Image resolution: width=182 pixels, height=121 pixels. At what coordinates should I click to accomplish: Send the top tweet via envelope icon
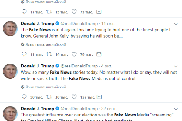98,12
